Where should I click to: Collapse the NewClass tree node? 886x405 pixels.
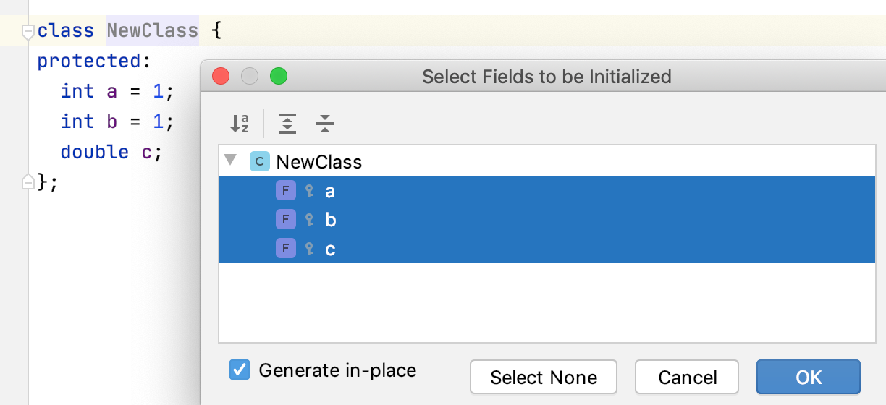coord(230,160)
